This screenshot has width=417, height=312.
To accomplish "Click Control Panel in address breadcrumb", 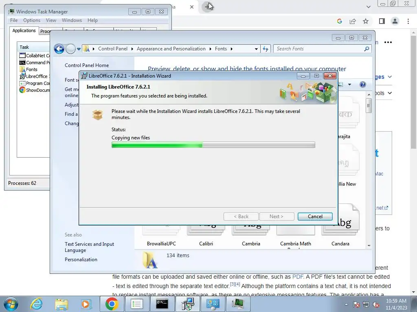I will click(113, 49).
